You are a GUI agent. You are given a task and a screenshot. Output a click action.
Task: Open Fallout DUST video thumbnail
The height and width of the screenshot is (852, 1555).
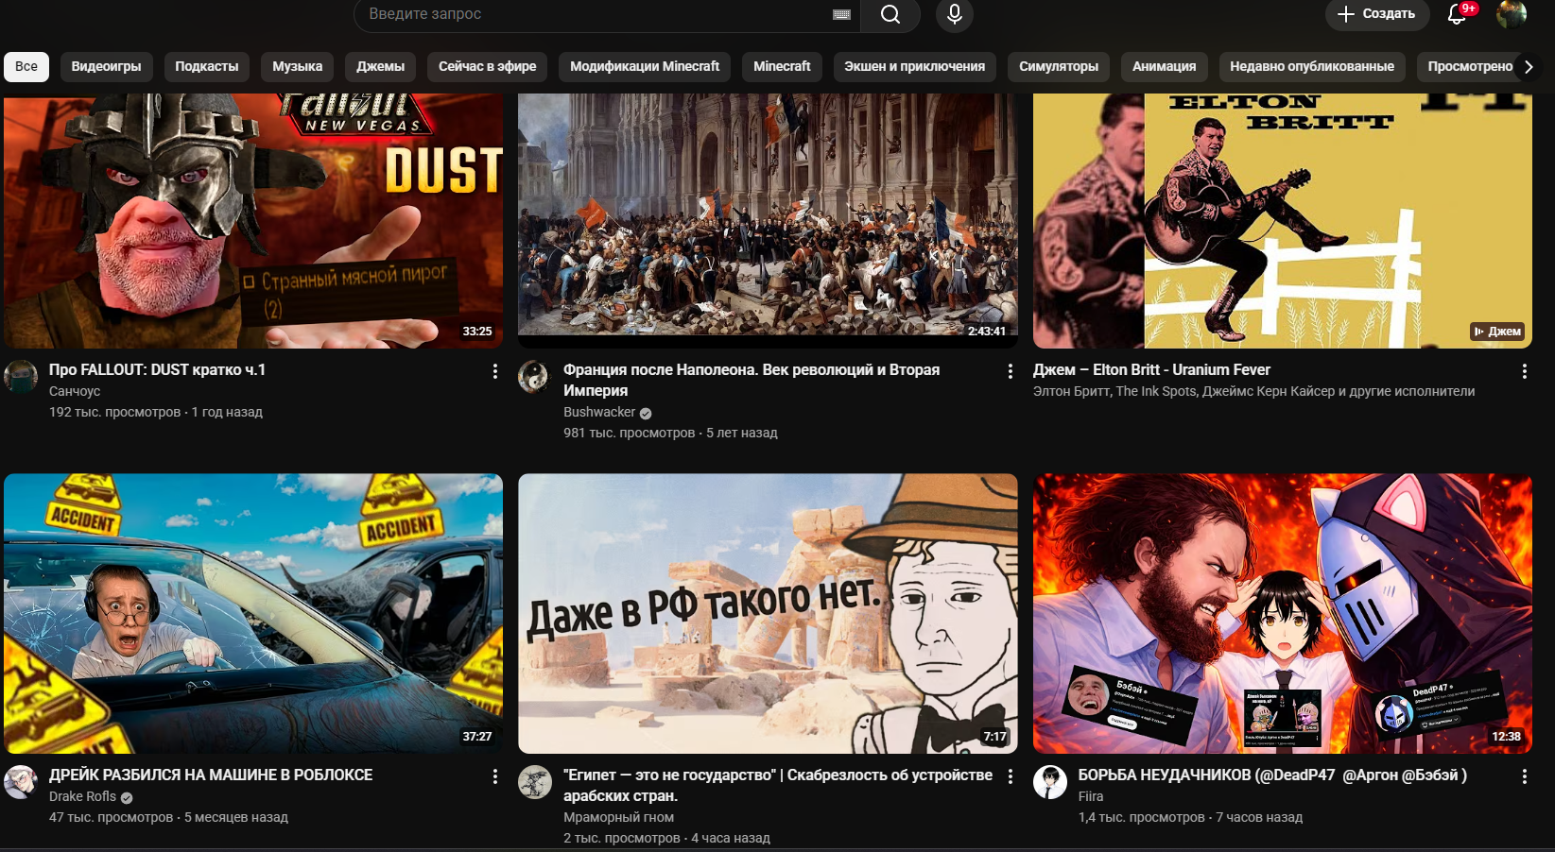pos(253,221)
